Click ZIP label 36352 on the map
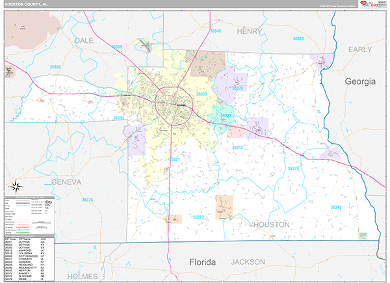 point(55,67)
